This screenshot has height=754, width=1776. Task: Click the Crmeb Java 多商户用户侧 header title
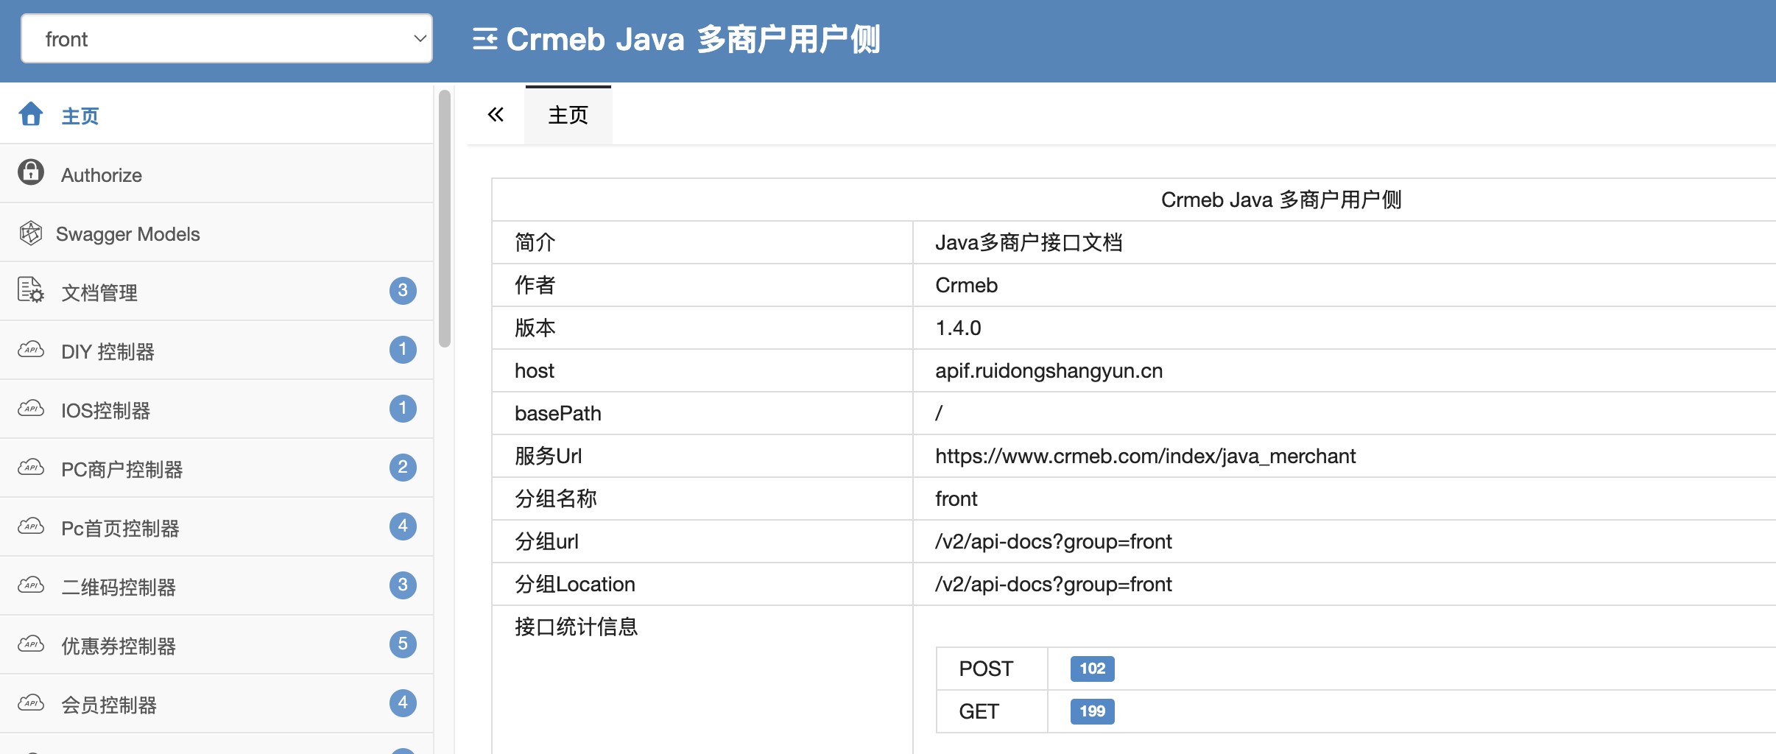tap(693, 39)
